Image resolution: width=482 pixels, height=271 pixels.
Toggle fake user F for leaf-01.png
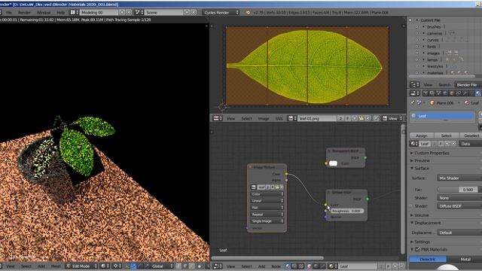click(347, 118)
